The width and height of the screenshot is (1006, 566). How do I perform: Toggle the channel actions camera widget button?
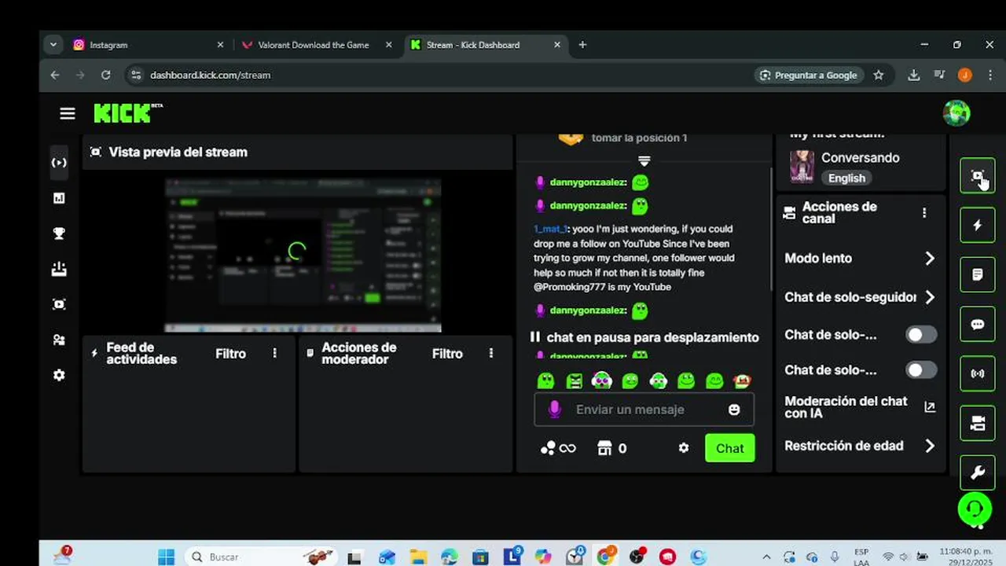pos(977,424)
